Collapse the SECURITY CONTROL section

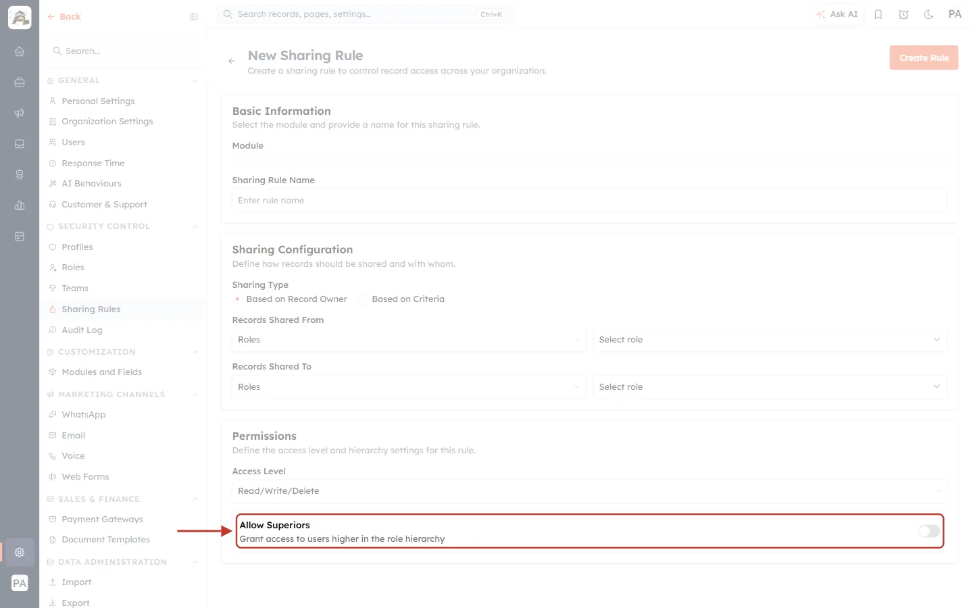pyautogui.click(x=195, y=227)
